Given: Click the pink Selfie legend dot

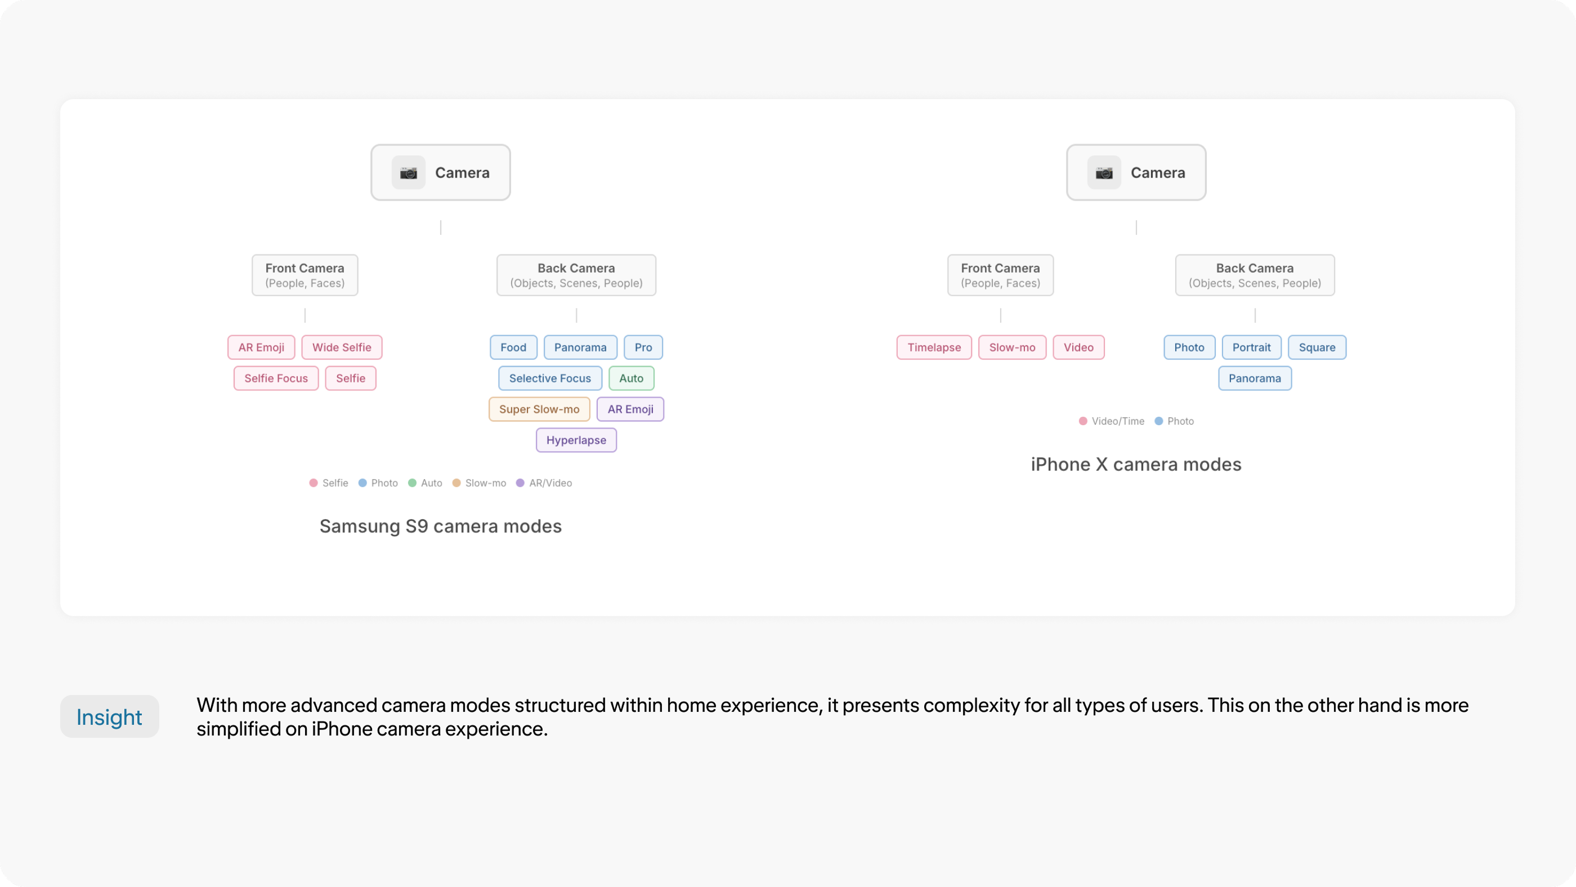Looking at the screenshot, I should click(x=314, y=483).
